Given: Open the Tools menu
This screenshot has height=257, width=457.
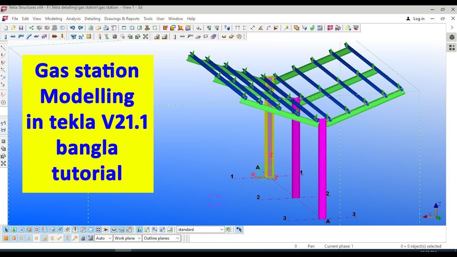Looking at the screenshot, I should [148, 19].
